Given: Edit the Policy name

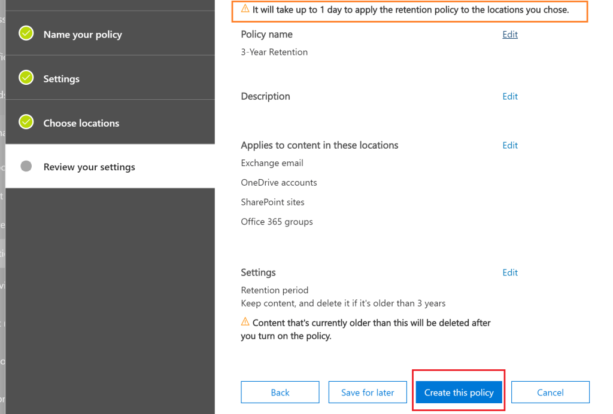Looking at the screenshot, I should [x=510, y=35].
